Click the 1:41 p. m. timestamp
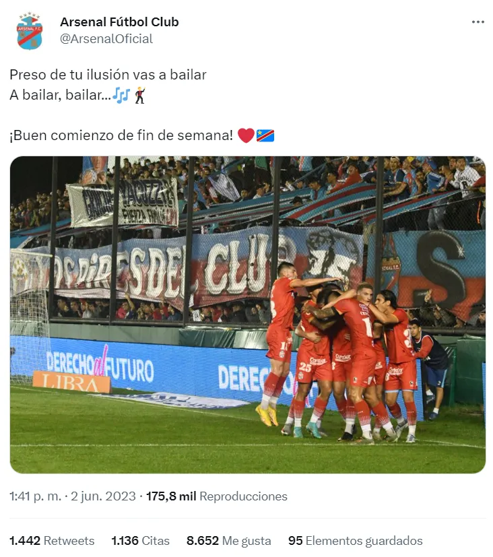 36,496
